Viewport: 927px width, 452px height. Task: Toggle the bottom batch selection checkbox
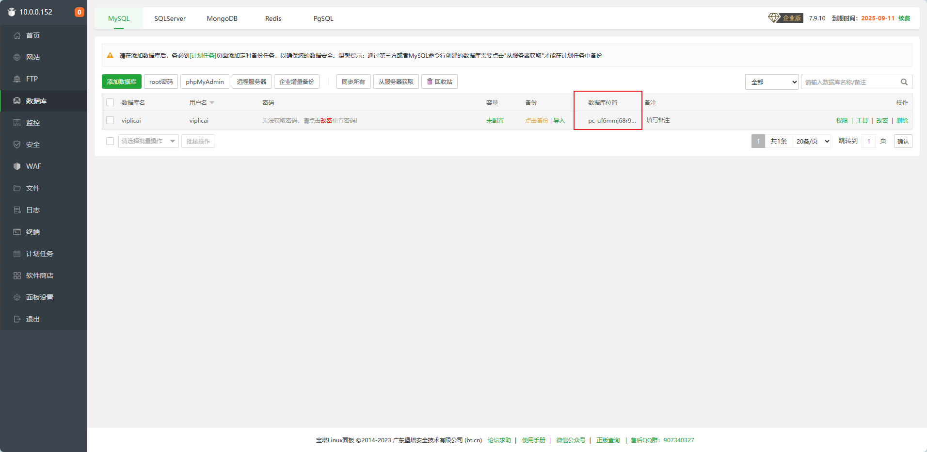point(110,141)
